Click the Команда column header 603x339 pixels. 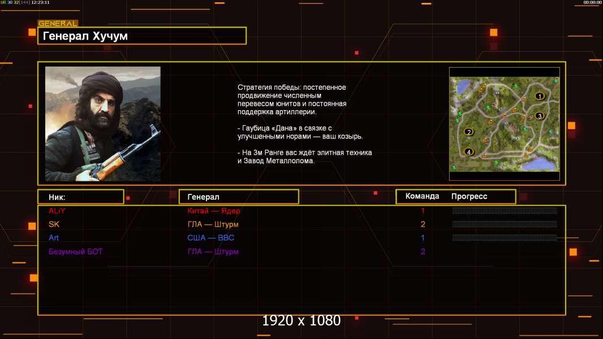click(422, 196)
